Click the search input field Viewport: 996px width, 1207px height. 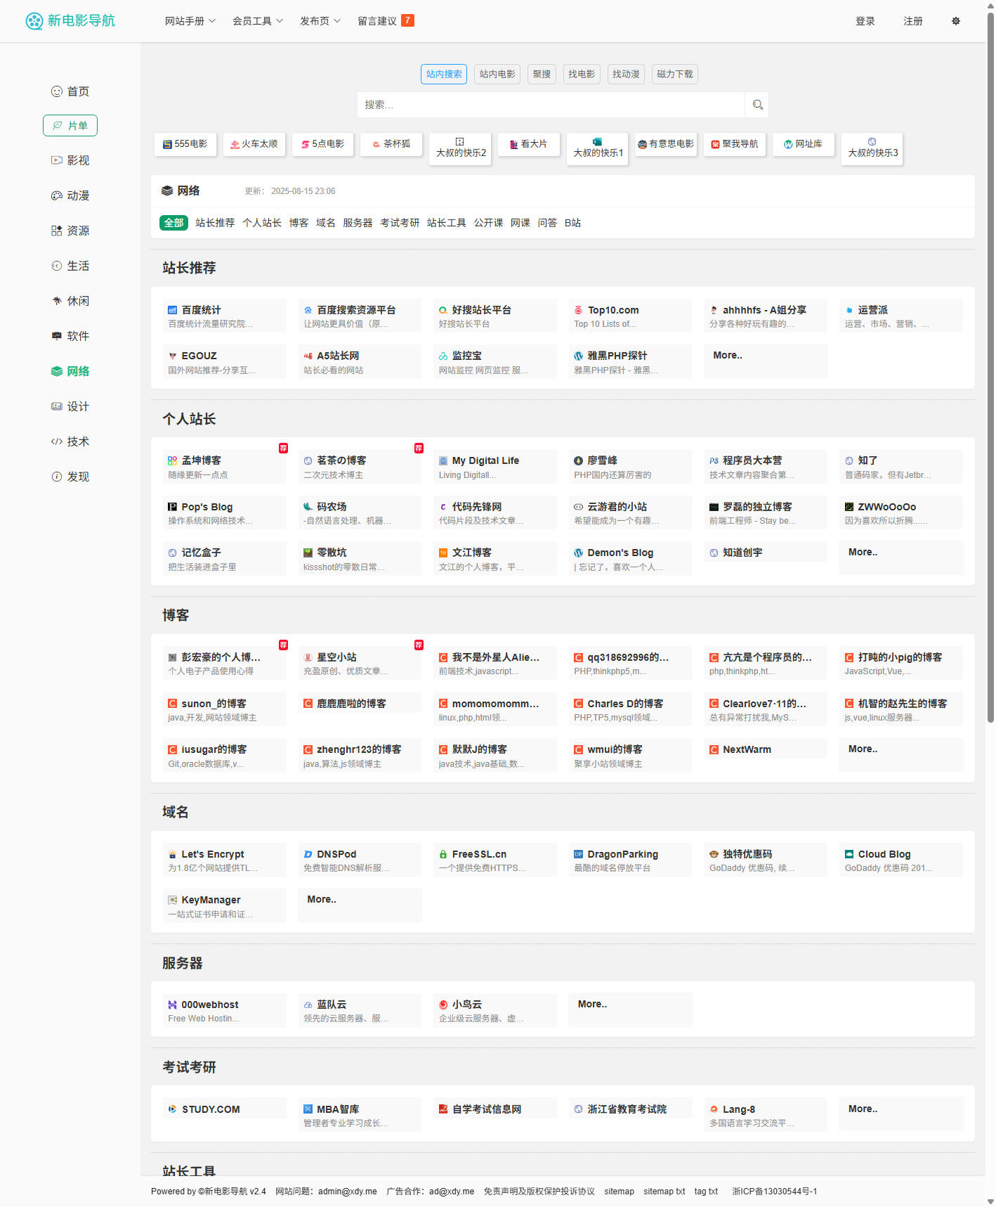coord(551,105)
